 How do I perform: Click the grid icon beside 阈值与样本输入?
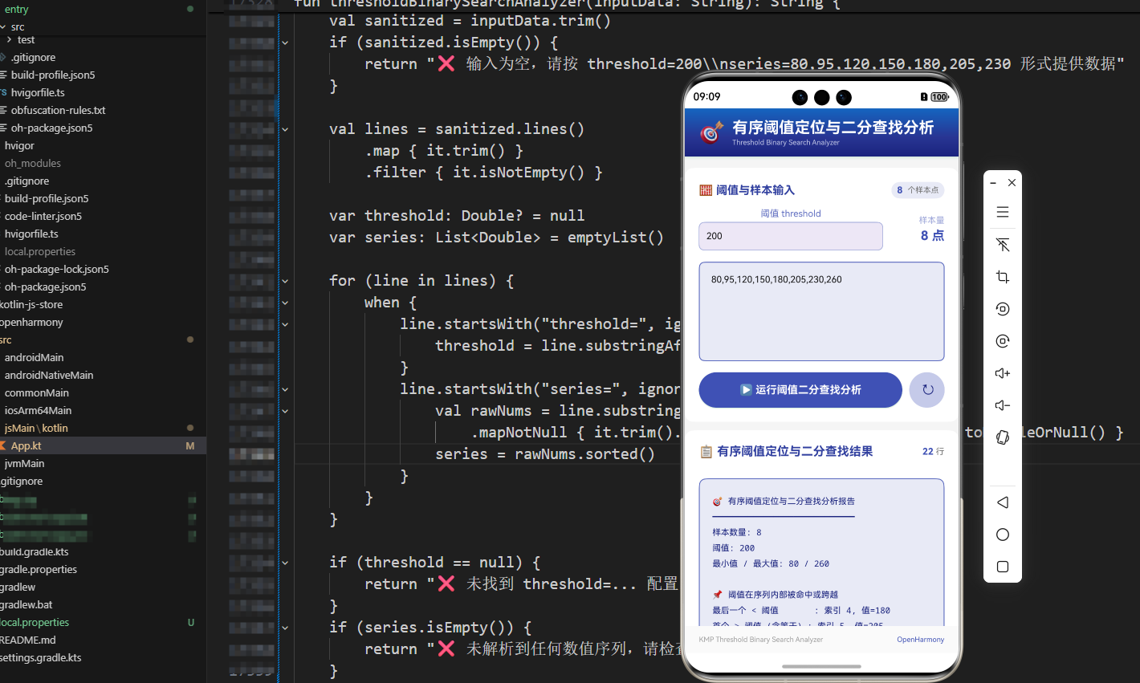pos(706,190)
